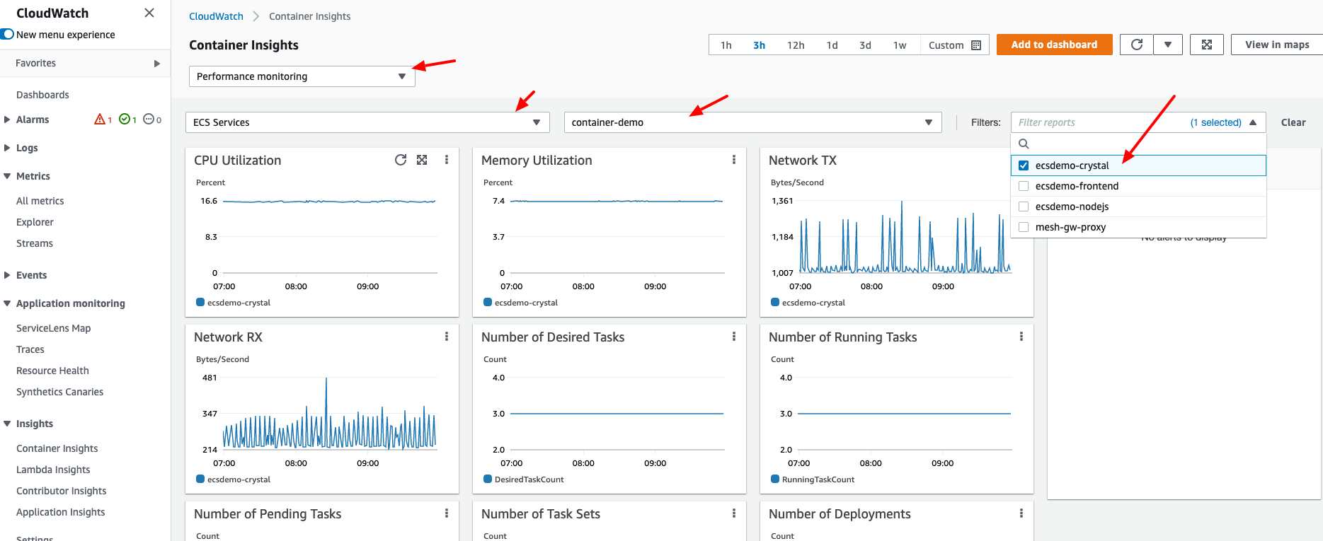Refresh the CPU Utilization widget
1323x541 pixels.
click(401, 160)
